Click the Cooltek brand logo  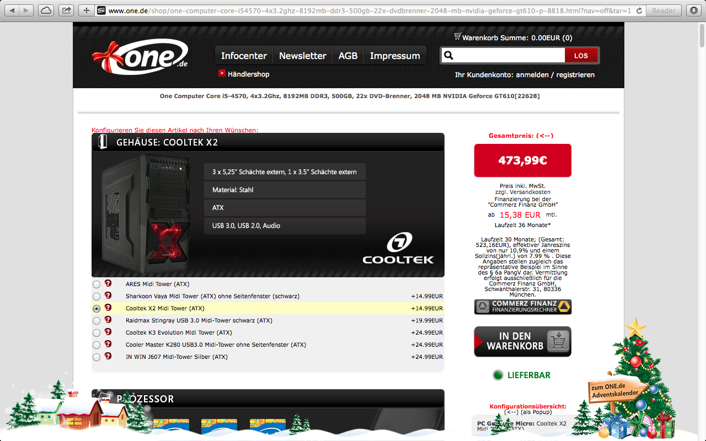coord(398,248)
